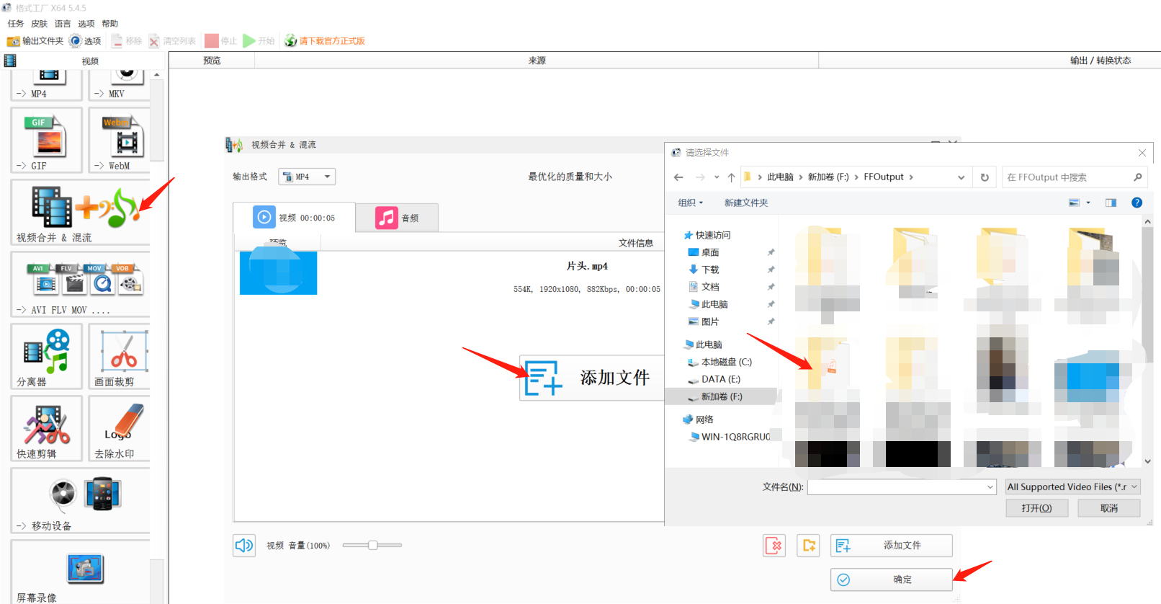This screenshot has width=1161, height=604.
Task: Open the AVI FLV MOV converter
Action: 81,285
